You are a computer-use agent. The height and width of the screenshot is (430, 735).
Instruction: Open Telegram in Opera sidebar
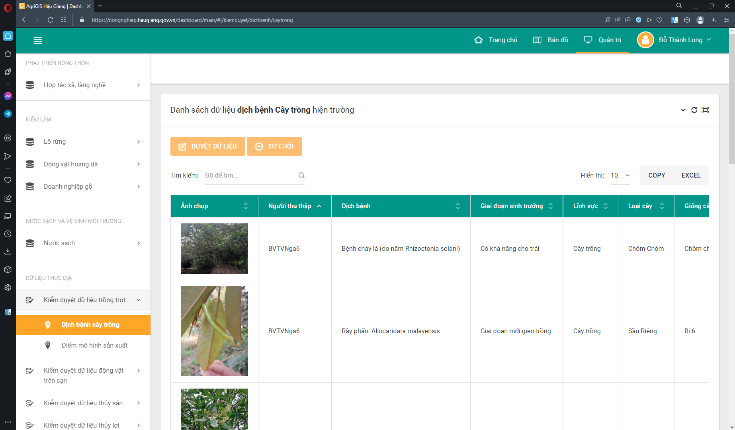tap(8, 114)
